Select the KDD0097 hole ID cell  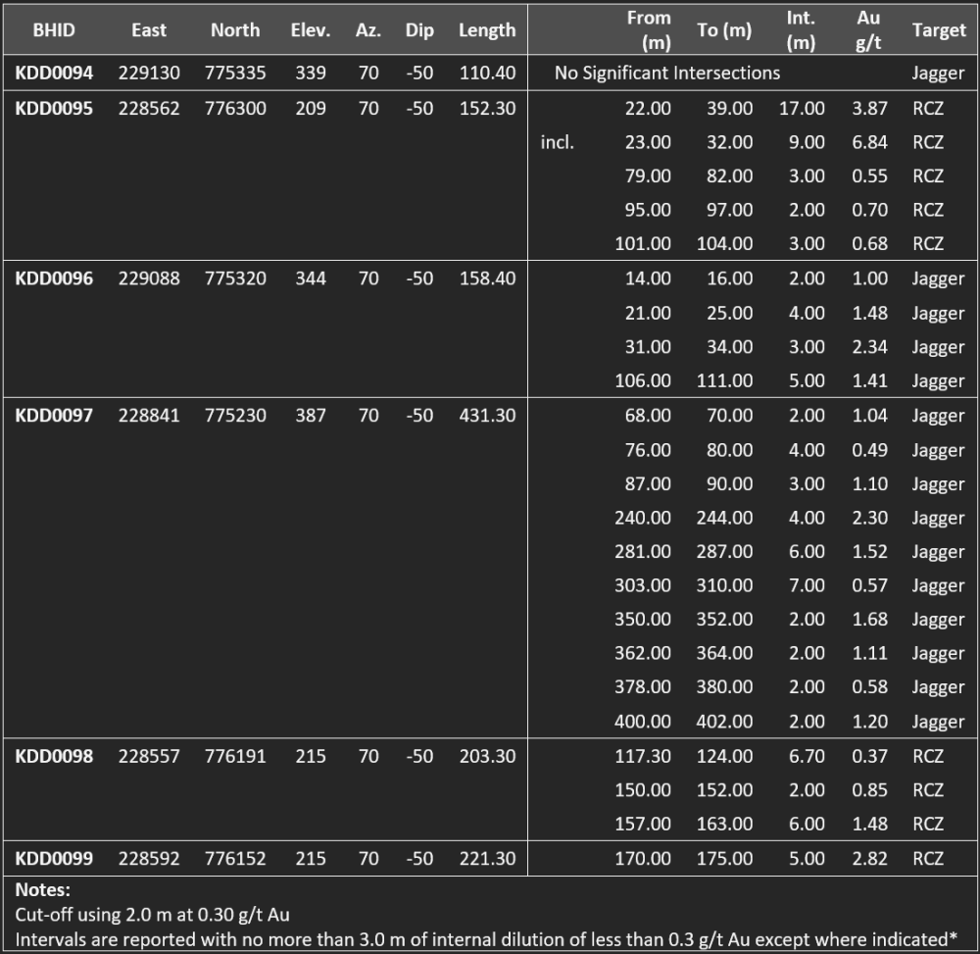point(54,416)
